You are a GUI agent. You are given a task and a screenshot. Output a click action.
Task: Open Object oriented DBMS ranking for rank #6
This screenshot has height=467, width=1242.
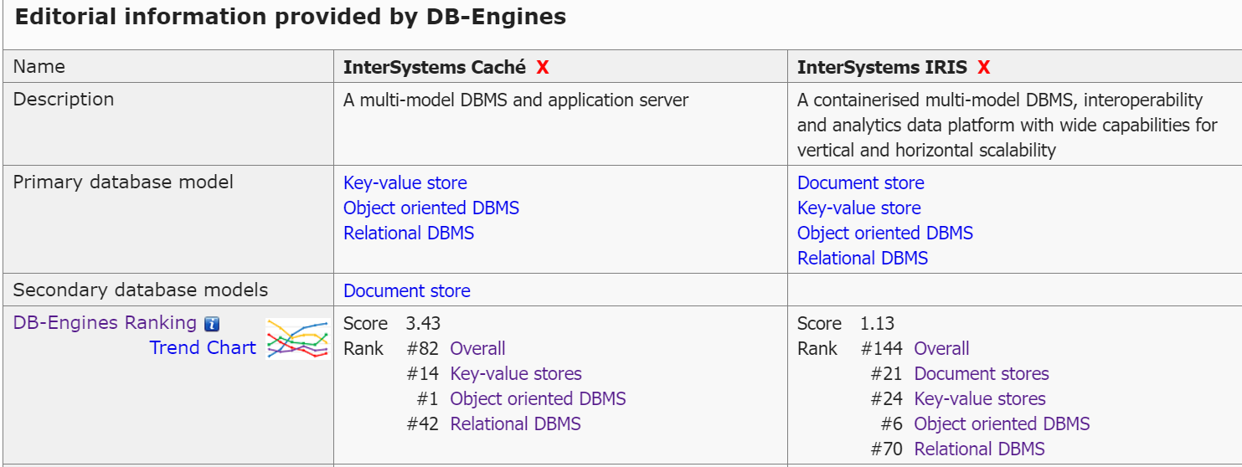[1002, 424]
